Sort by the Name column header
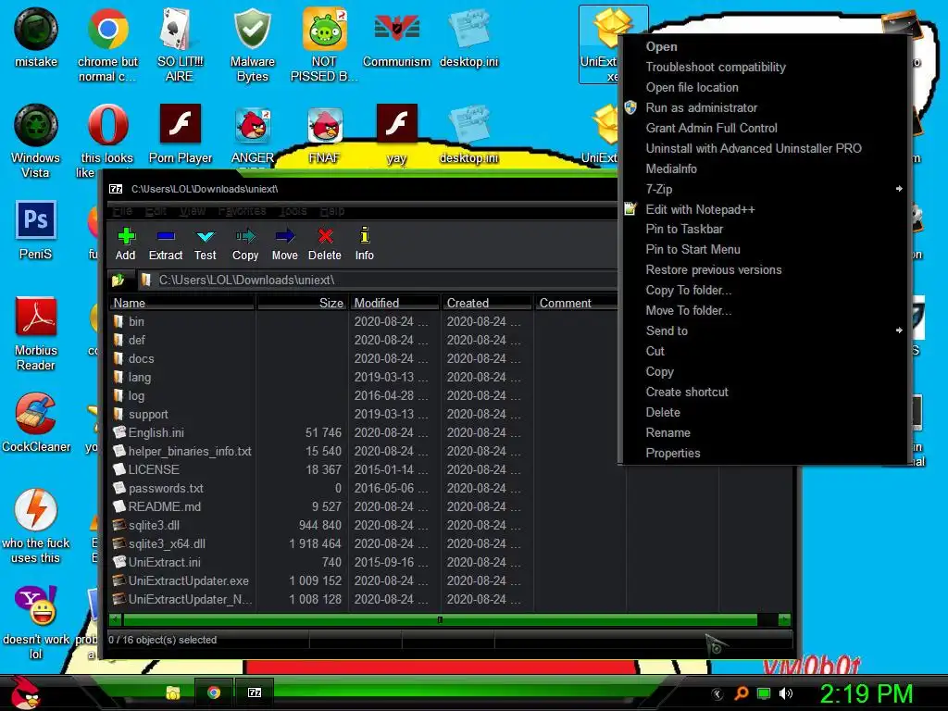948x711 pixels. pos(182,303)
